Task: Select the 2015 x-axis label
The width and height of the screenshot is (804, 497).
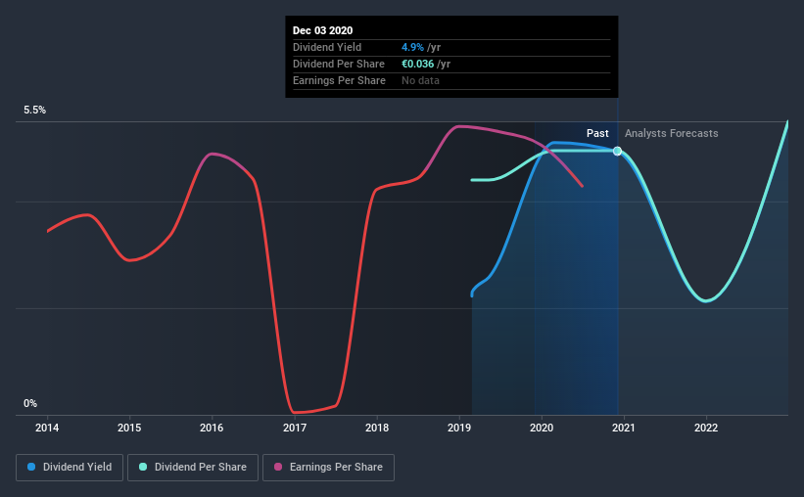Action: 129,428
